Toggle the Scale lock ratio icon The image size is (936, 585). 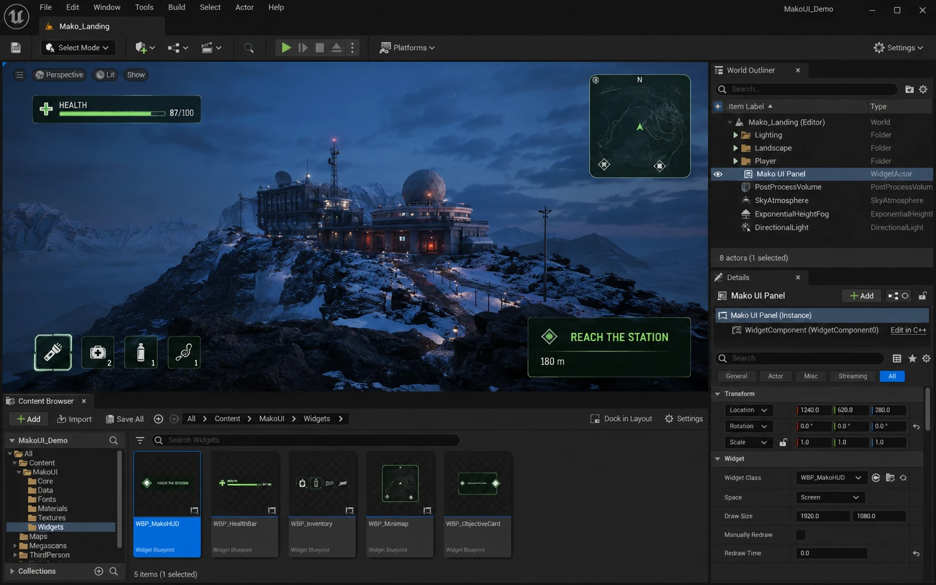click(x=783, y=442)
